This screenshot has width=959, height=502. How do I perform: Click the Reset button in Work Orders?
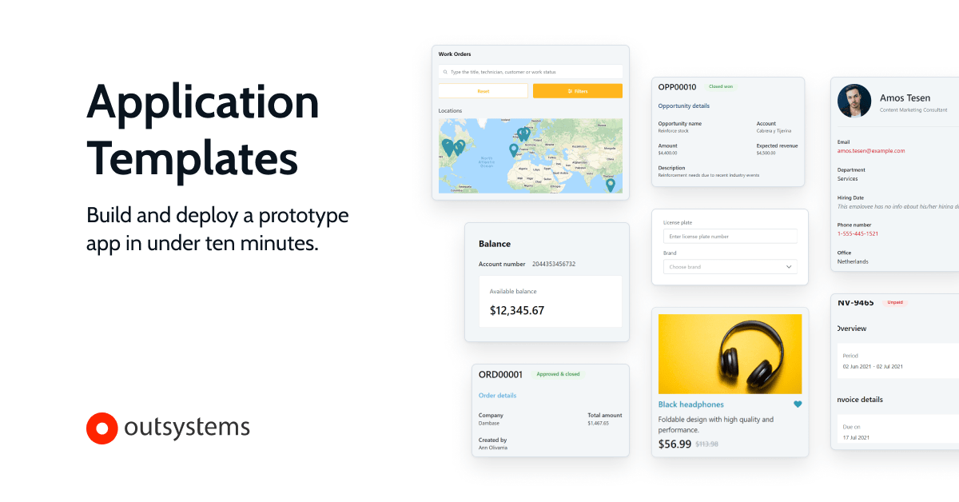[x=483, y=91]
